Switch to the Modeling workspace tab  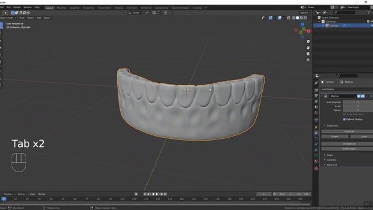(61, 8)
